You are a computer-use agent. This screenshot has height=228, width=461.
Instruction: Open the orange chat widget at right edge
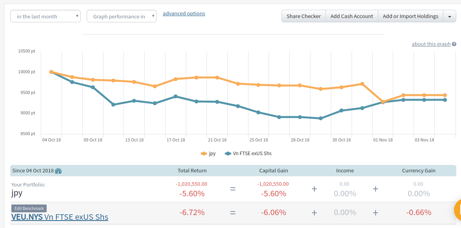[457, 210]
